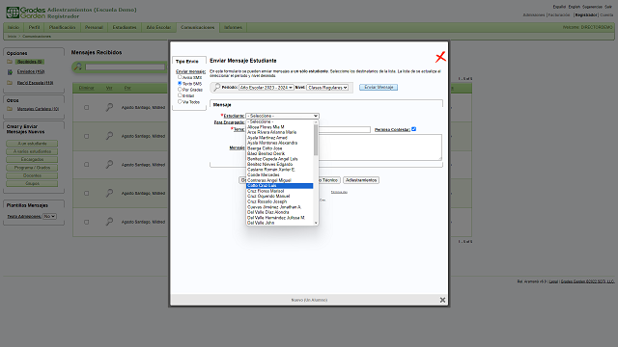Open the Comunicaciones menu tab

pyautogui.click(x=197, y=28)
